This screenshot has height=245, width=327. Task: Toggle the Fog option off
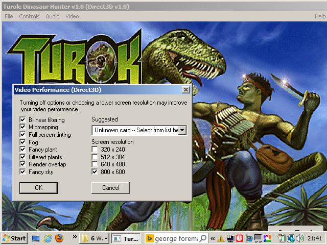[x=22, y=142]
